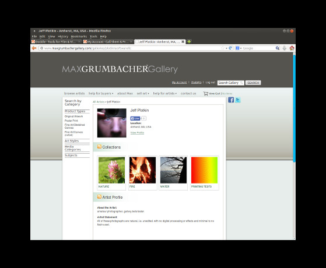The image size is (326, 268).
Task: Select Fine Art Canvas rolled link
Action: tap(73, 133)
